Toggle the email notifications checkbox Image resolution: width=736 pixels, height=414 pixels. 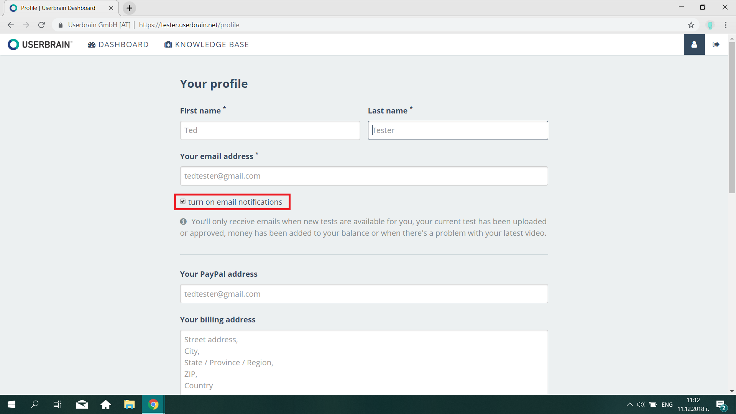[183, 202]
